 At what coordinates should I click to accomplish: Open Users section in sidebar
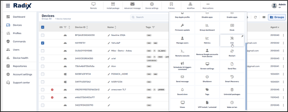click(x=16, y=50)
